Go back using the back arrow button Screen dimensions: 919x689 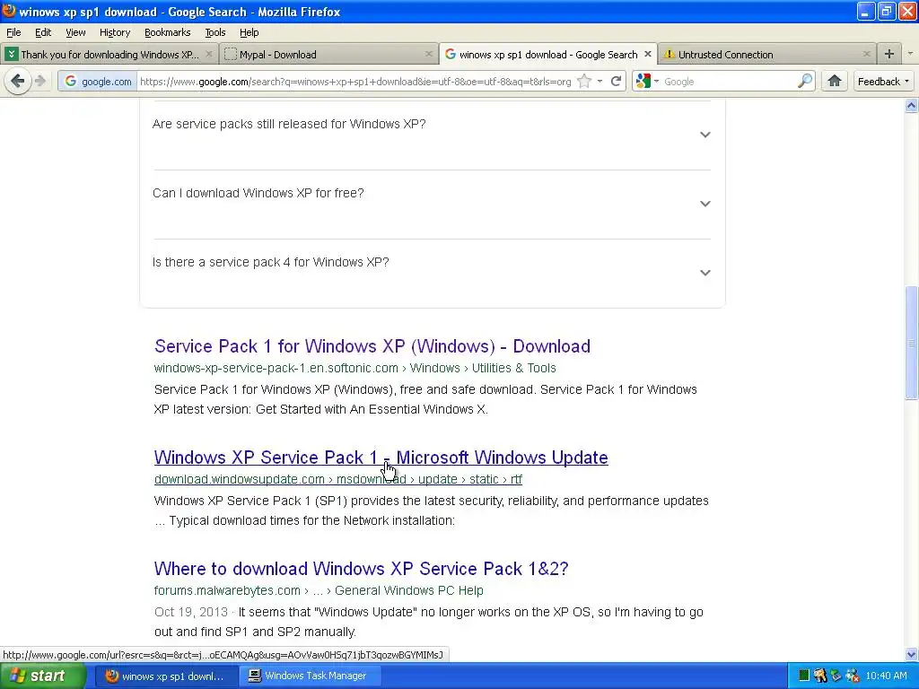pyautogui.click(x=18, y=81)
